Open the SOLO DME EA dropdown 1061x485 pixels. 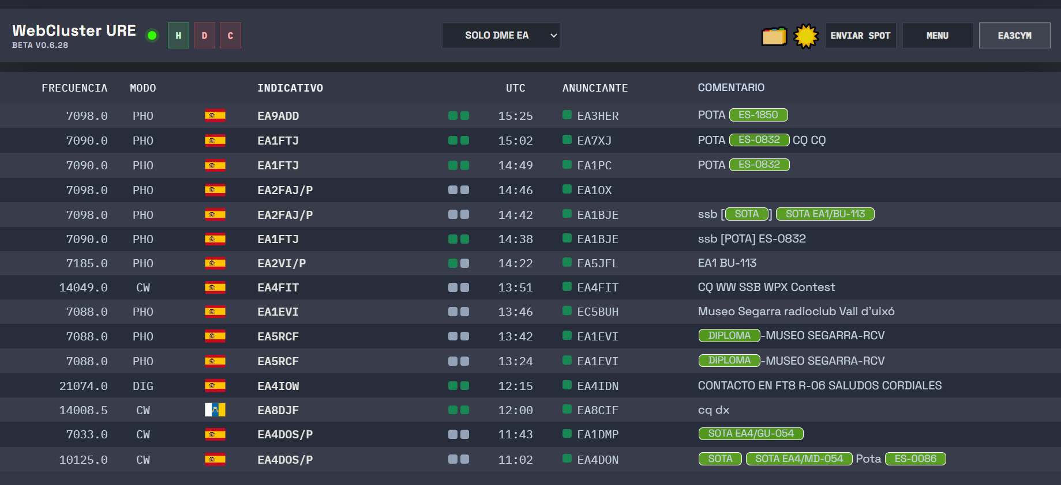pyautogui.click(x=501, y=36)
